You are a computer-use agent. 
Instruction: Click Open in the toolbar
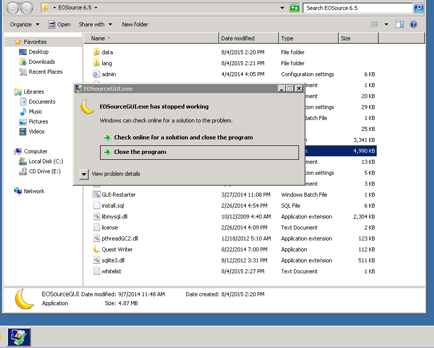[x=59, y=24]
